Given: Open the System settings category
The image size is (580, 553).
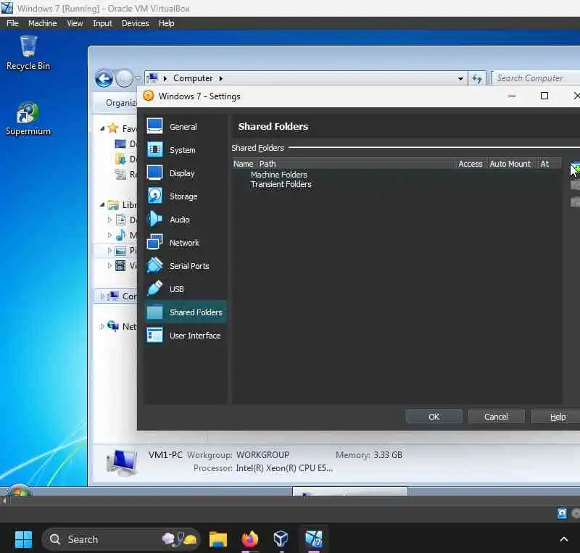Looking at the screenshot, I should coord(186,150).
